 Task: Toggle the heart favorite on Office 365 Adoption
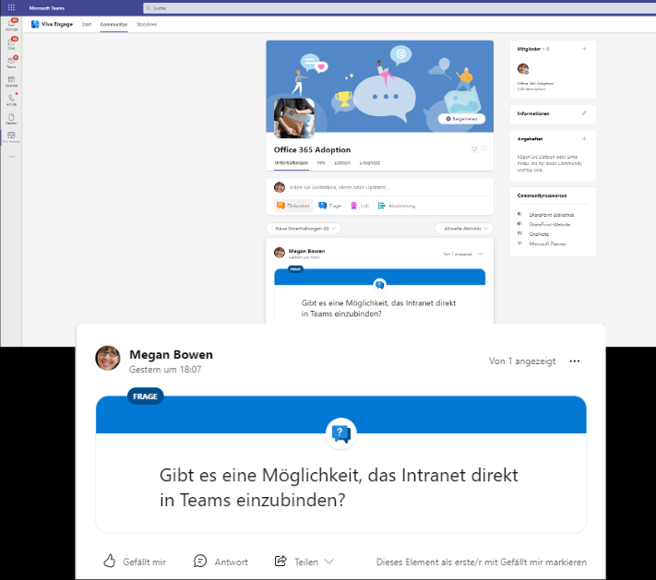click(x=474, y=148)
